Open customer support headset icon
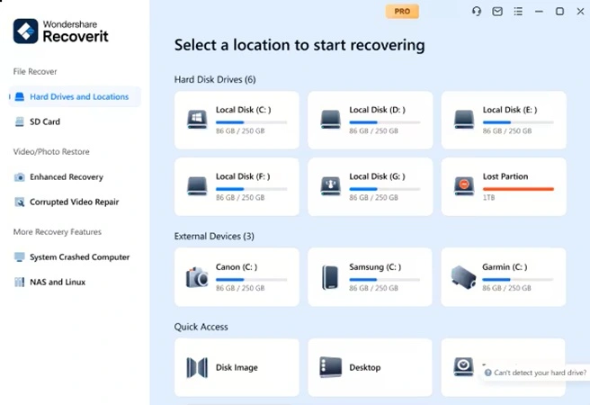Image resolution: width=590 pixels, height=405 pixels. point(477,12)
